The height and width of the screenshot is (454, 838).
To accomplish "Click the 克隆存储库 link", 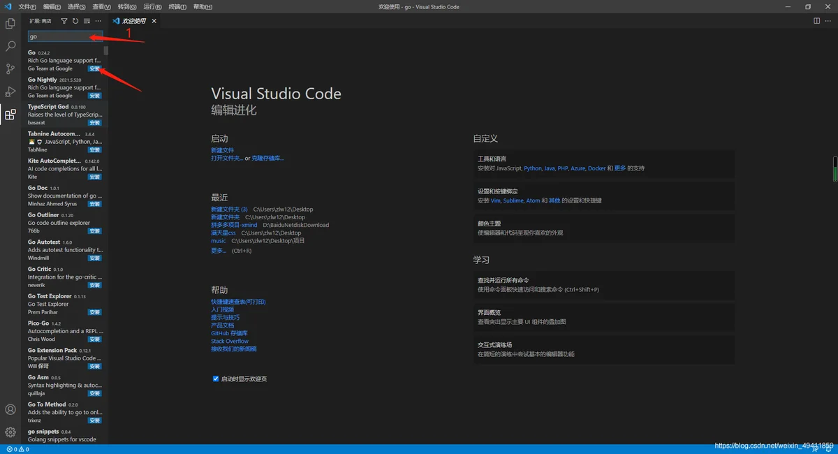I will [x=268, y=159].
